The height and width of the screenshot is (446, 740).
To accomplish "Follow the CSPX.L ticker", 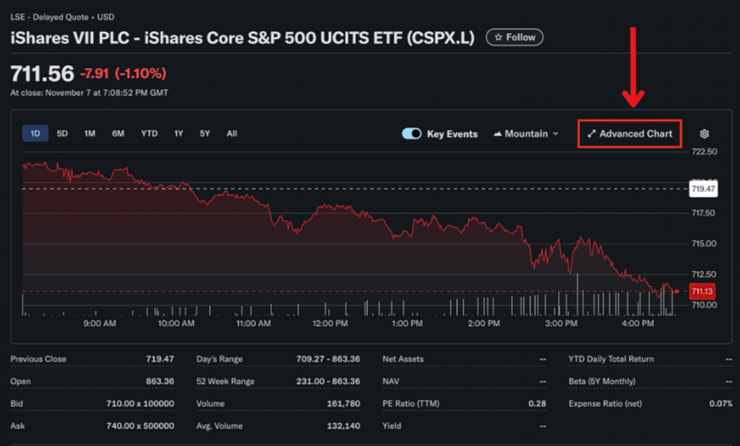I will [x=514, y=37].
